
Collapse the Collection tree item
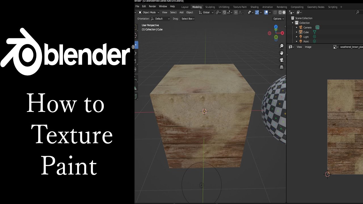point(293,23)
